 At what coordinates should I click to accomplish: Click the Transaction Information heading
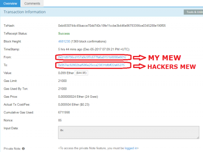(25, 12)
